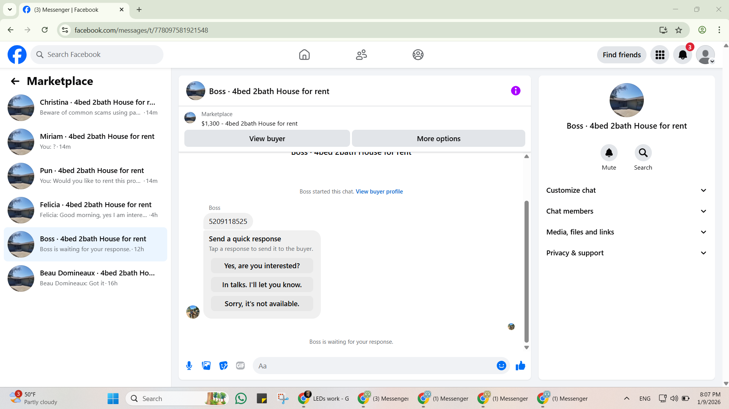Open notifications bell with 3 badge
Viewport: 729px width, 409px height.
pyautogui.click(x=683, y=55)
